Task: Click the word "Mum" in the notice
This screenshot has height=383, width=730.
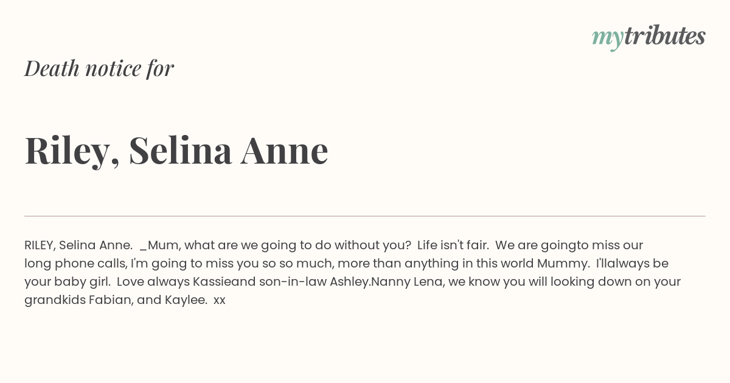Action: tap(162, 246)
